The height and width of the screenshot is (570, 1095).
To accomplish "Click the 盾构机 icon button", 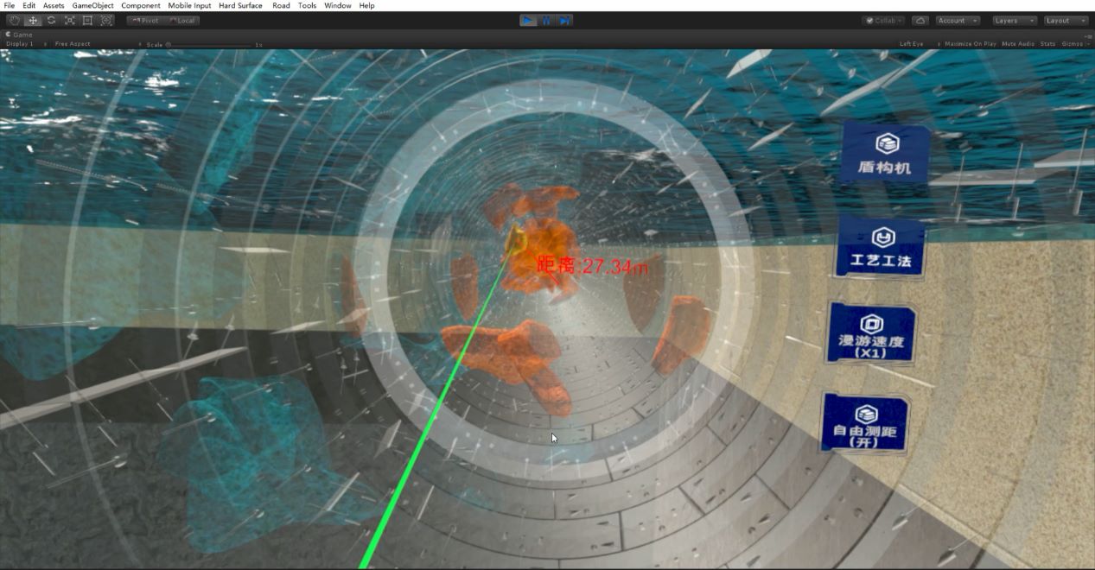I will click(x=885, y=154).
